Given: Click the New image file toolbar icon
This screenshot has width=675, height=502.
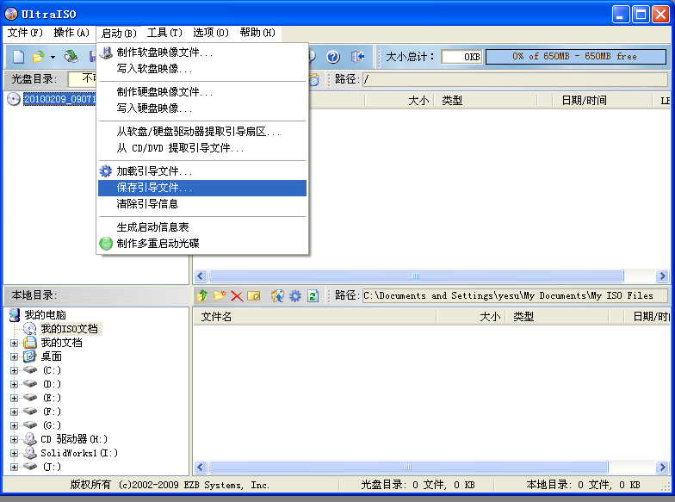Looking at the screenshot, I should point(19,57).
